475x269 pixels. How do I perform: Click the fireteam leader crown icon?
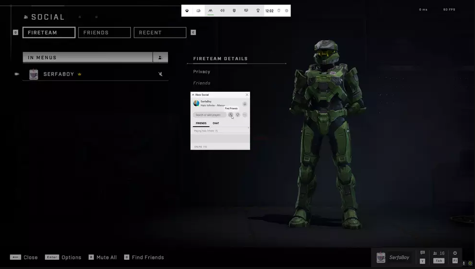coord(79,74)
